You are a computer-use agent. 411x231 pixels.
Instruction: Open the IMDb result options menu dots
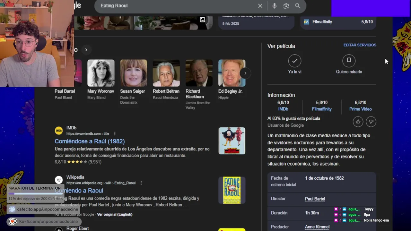[115, 134]
